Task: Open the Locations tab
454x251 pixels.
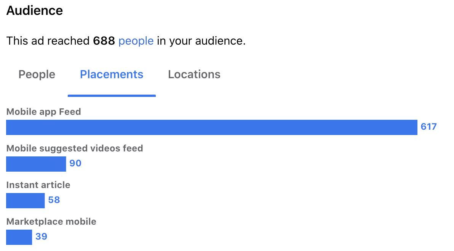Action: pos(194,74)
